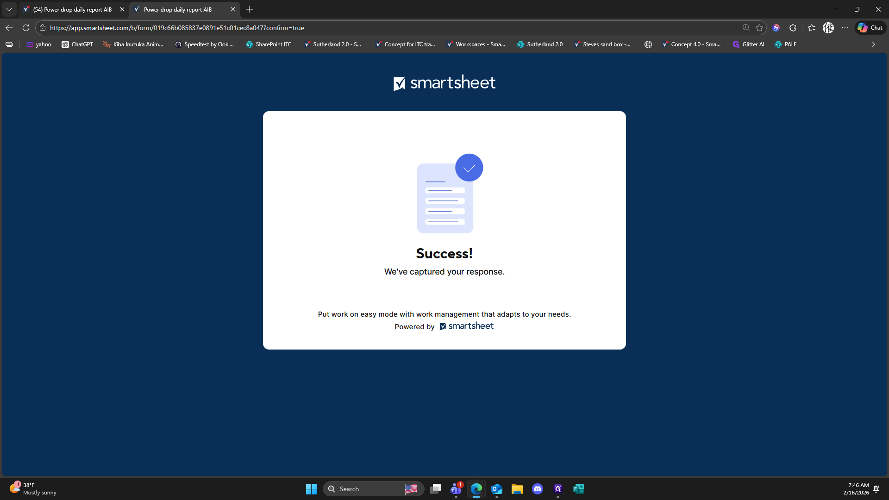Close the active Power drop daily report tab
This screenshot has width=889, height=500.
tap(233, 9)
